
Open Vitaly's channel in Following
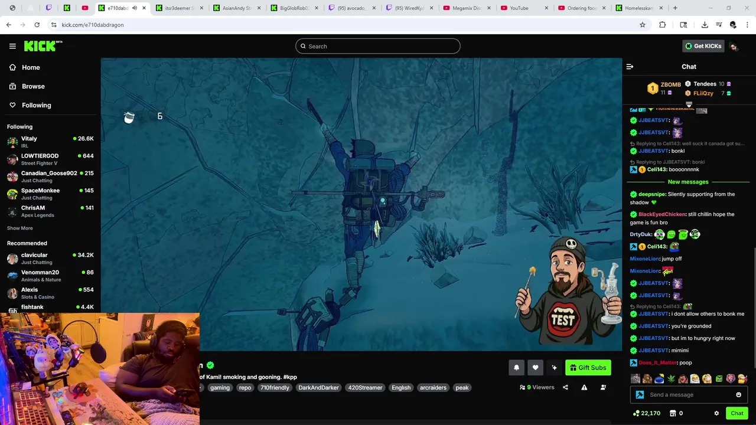click(50, 142)
